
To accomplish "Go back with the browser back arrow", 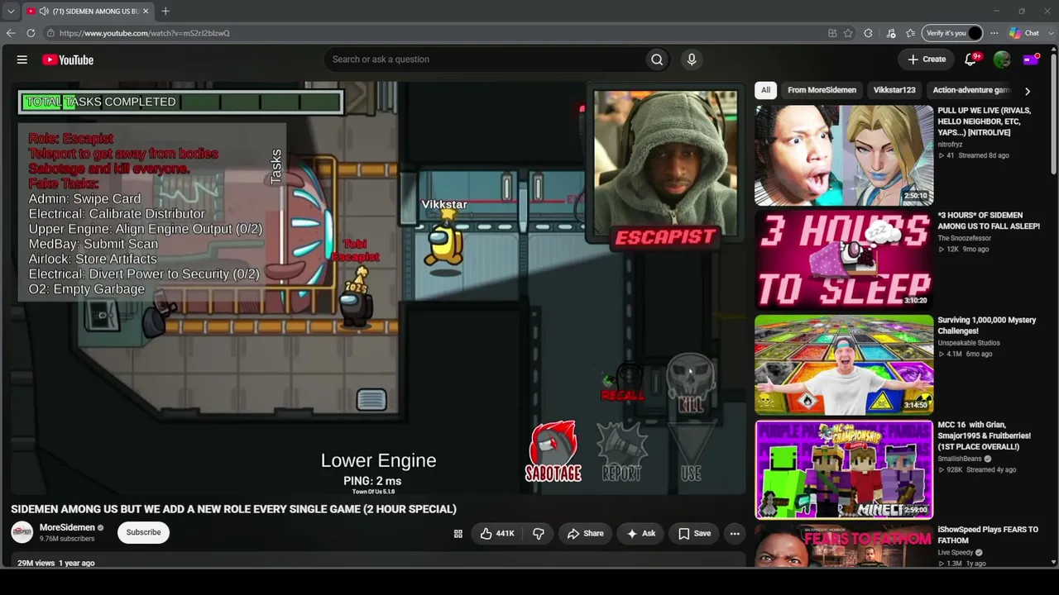I will pos(11,33).
